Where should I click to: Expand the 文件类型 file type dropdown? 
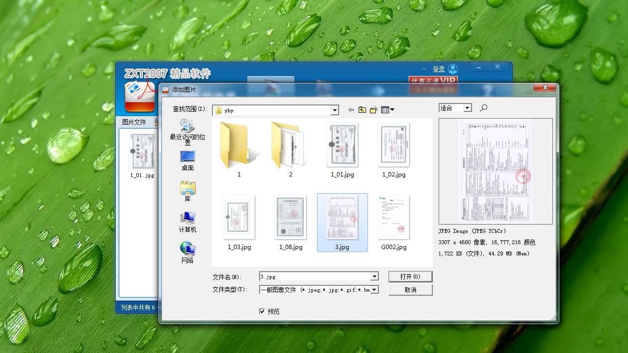[x=374, y=289]
